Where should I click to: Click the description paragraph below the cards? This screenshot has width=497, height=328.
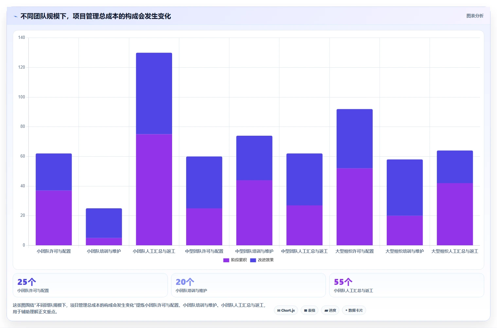[140, 308]
